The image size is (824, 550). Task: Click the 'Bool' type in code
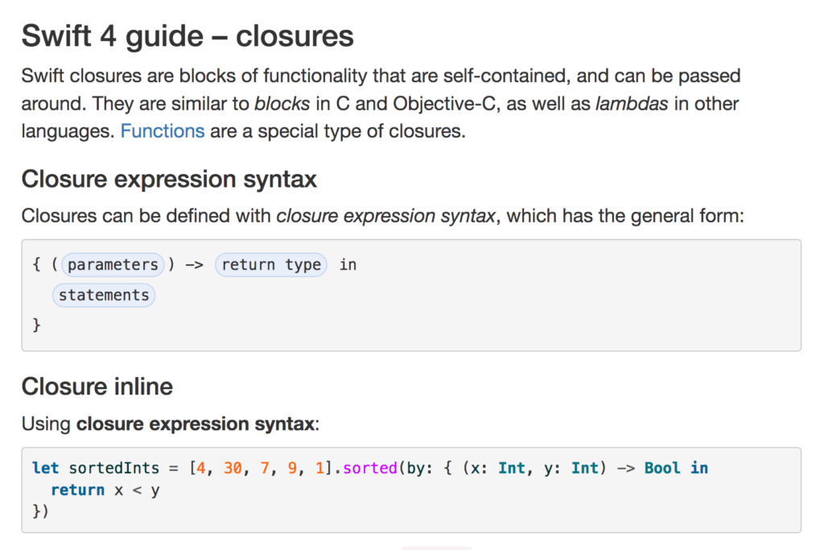click(662, 468)
